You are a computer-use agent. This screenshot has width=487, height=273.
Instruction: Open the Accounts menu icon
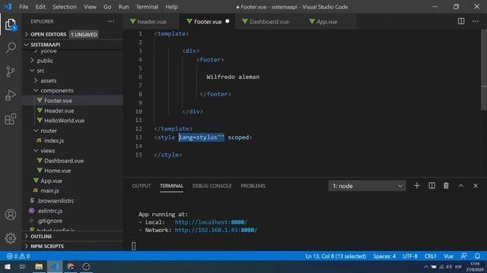tap(11, 215)
